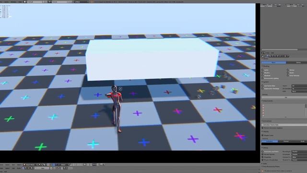307x173 pixels.
Task: Click the layer buttons grid in 3D header
Action: point(76,165)
